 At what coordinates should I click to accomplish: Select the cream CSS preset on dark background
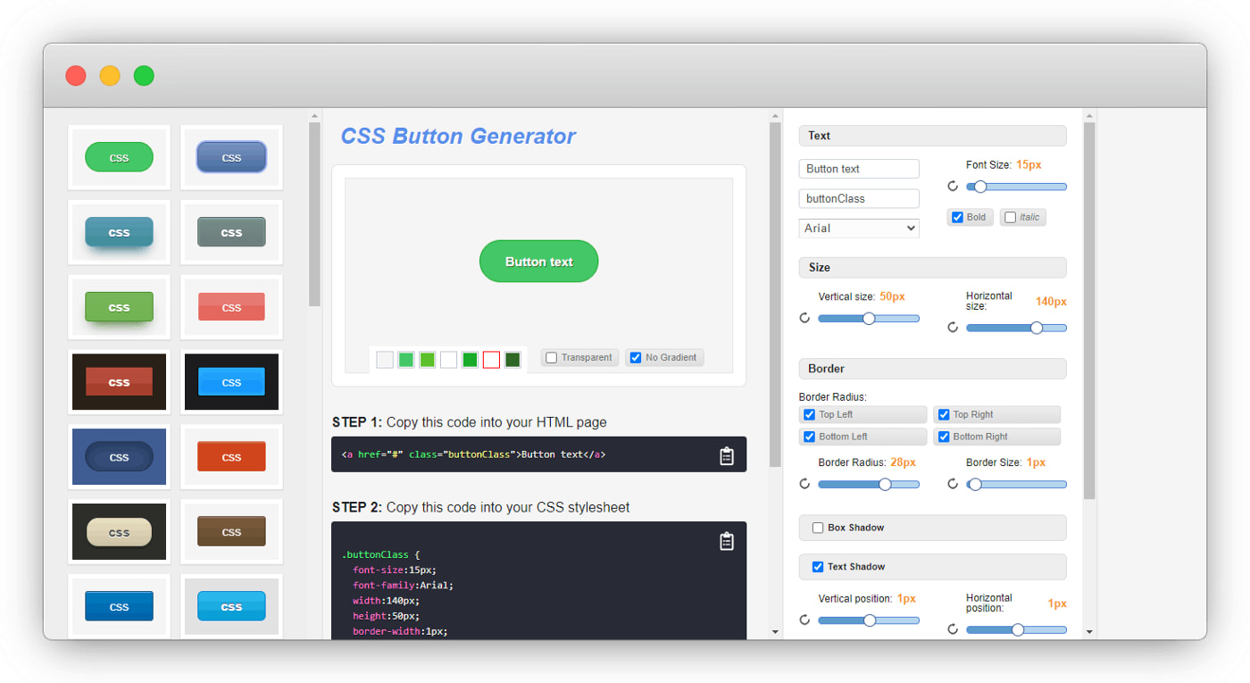click(x=119, y=532)
